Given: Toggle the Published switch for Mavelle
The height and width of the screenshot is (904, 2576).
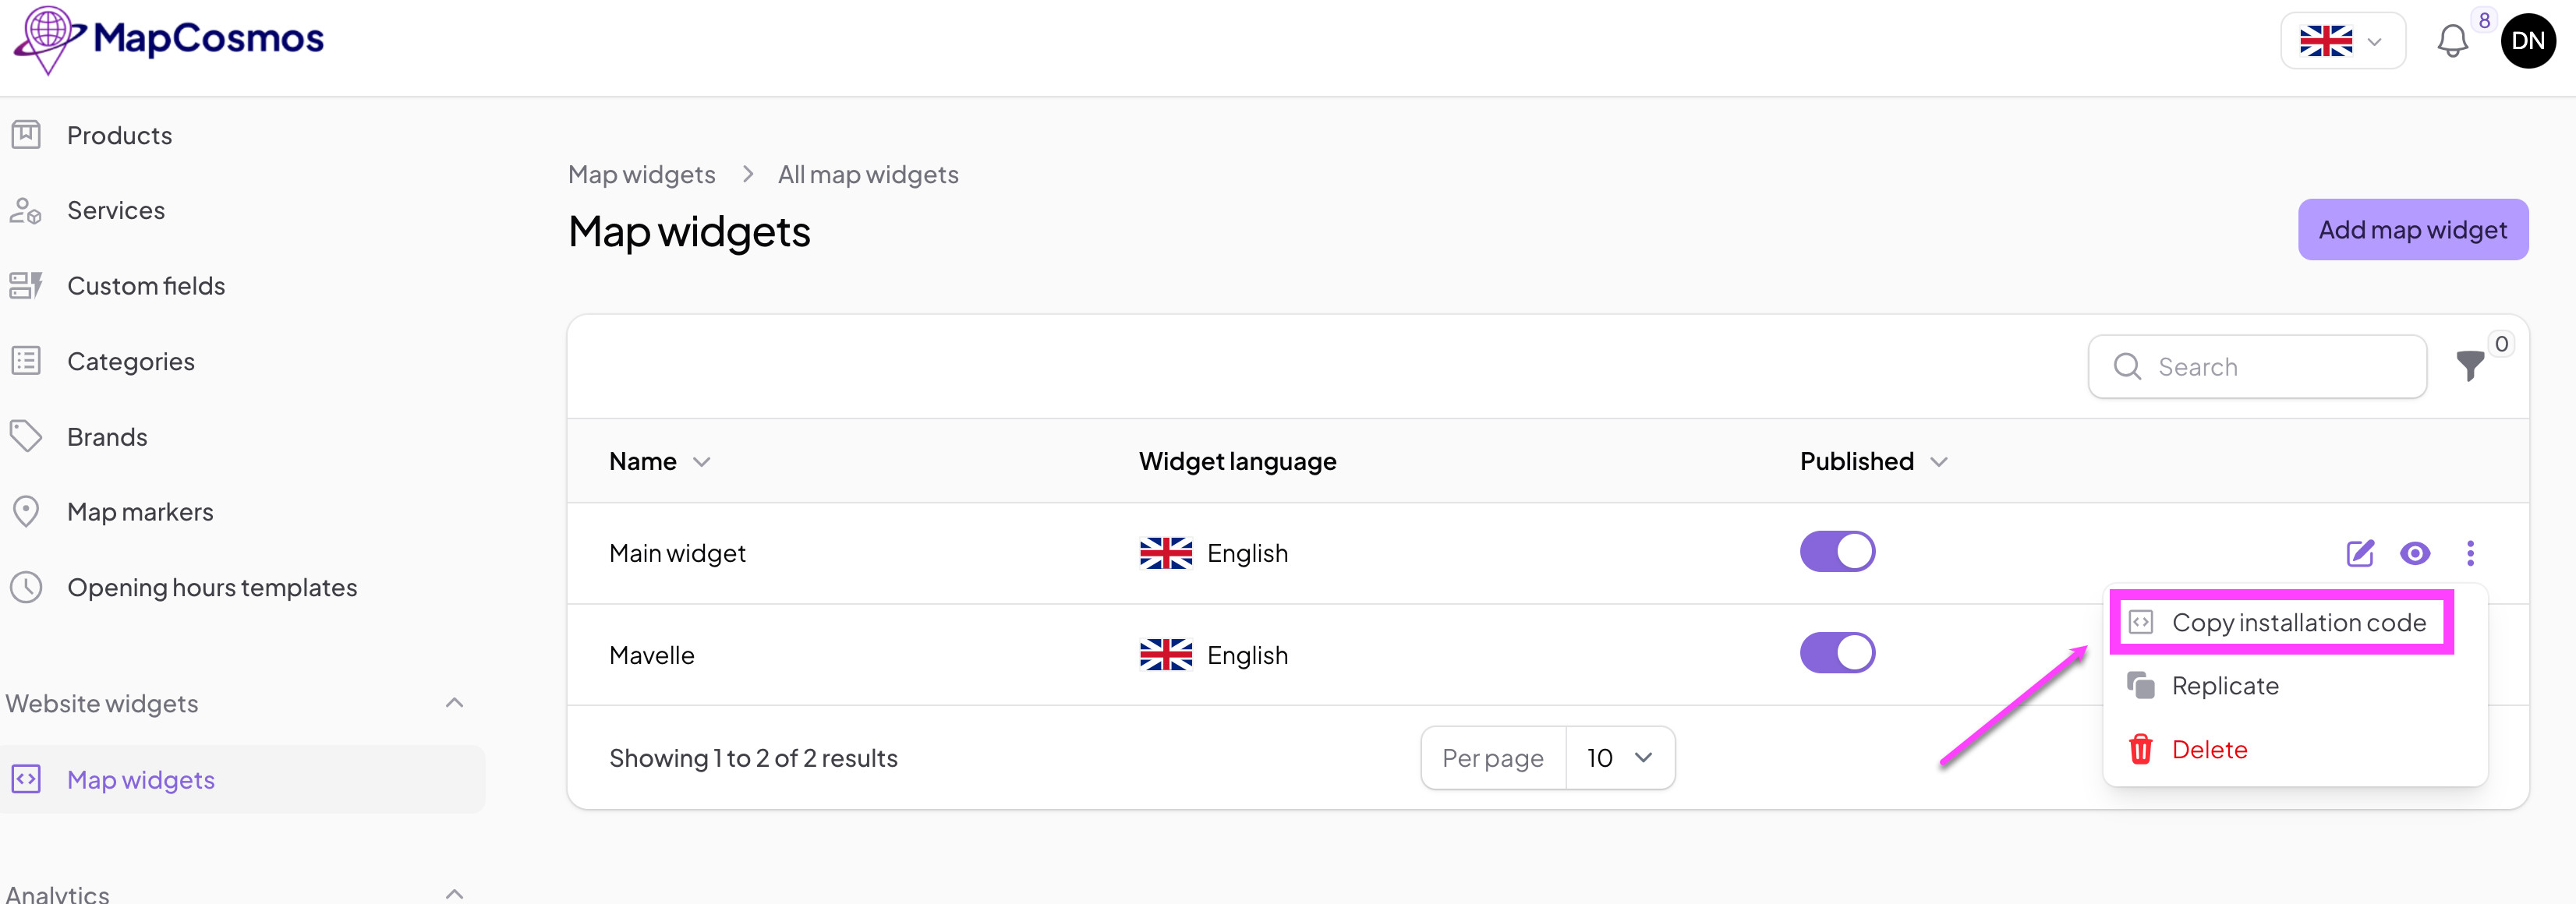Looking at the screenshot, I should pos(1836,653).
